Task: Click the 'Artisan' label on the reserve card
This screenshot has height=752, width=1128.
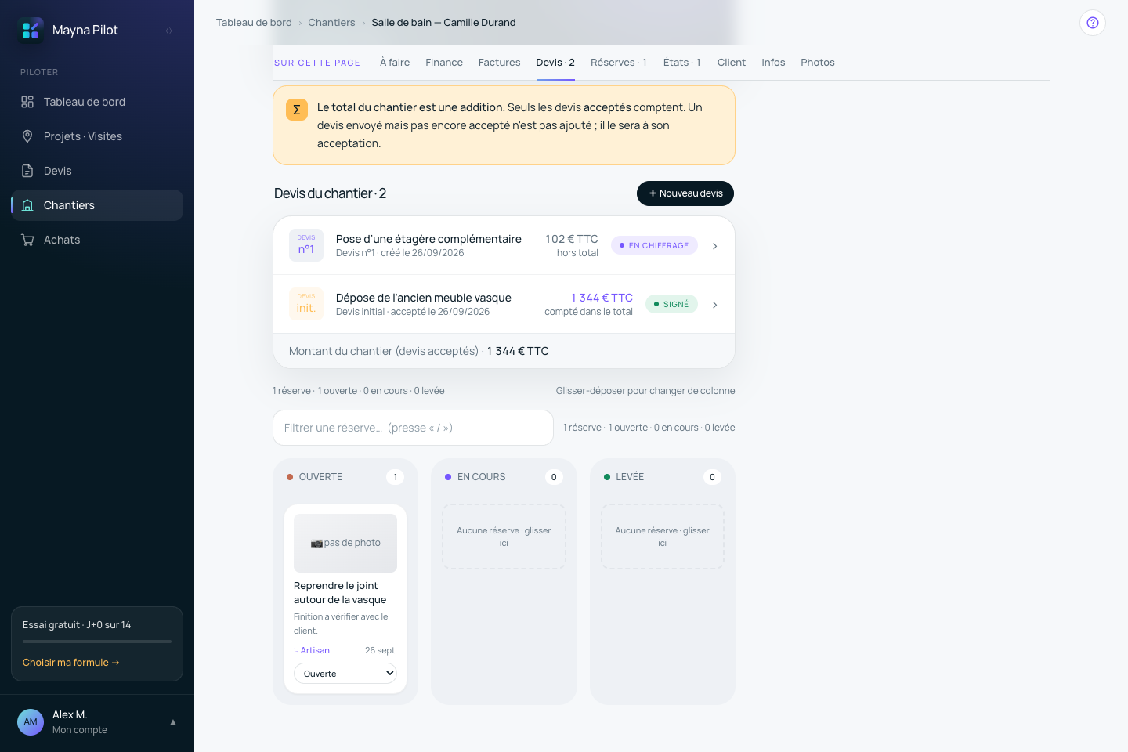Action: point(315,651)
